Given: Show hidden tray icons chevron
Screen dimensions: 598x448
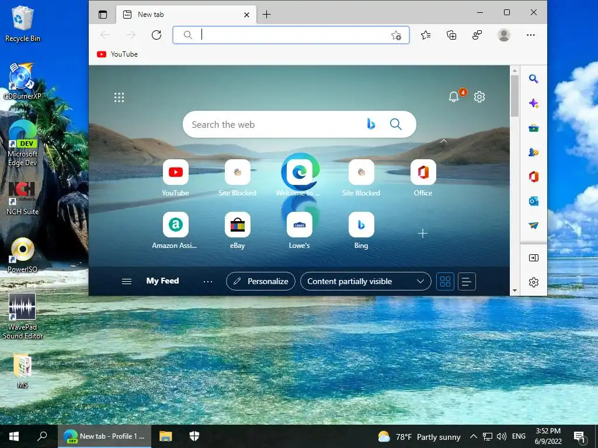Looking at the screenshot, I should point(473,436).
